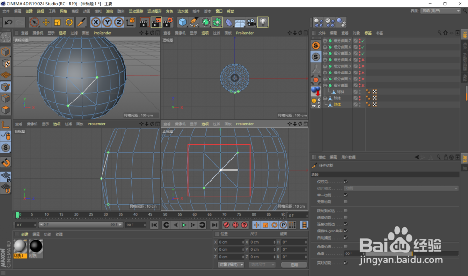The height and width of the screenshot is (276, 468).
Task: Click the green Subdivision Surface generator icon
Action: (205, 22)
